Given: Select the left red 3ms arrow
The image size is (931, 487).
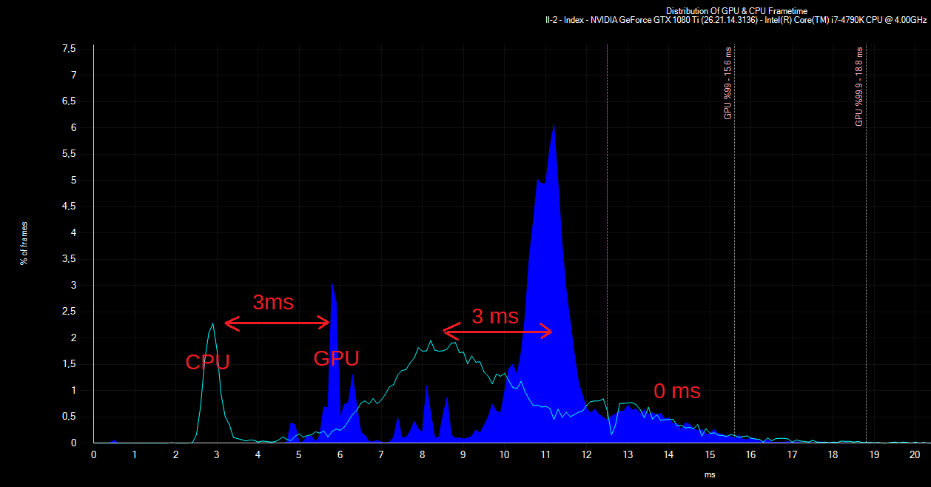Looking at the screenshot, I should [x=277, y=323].
